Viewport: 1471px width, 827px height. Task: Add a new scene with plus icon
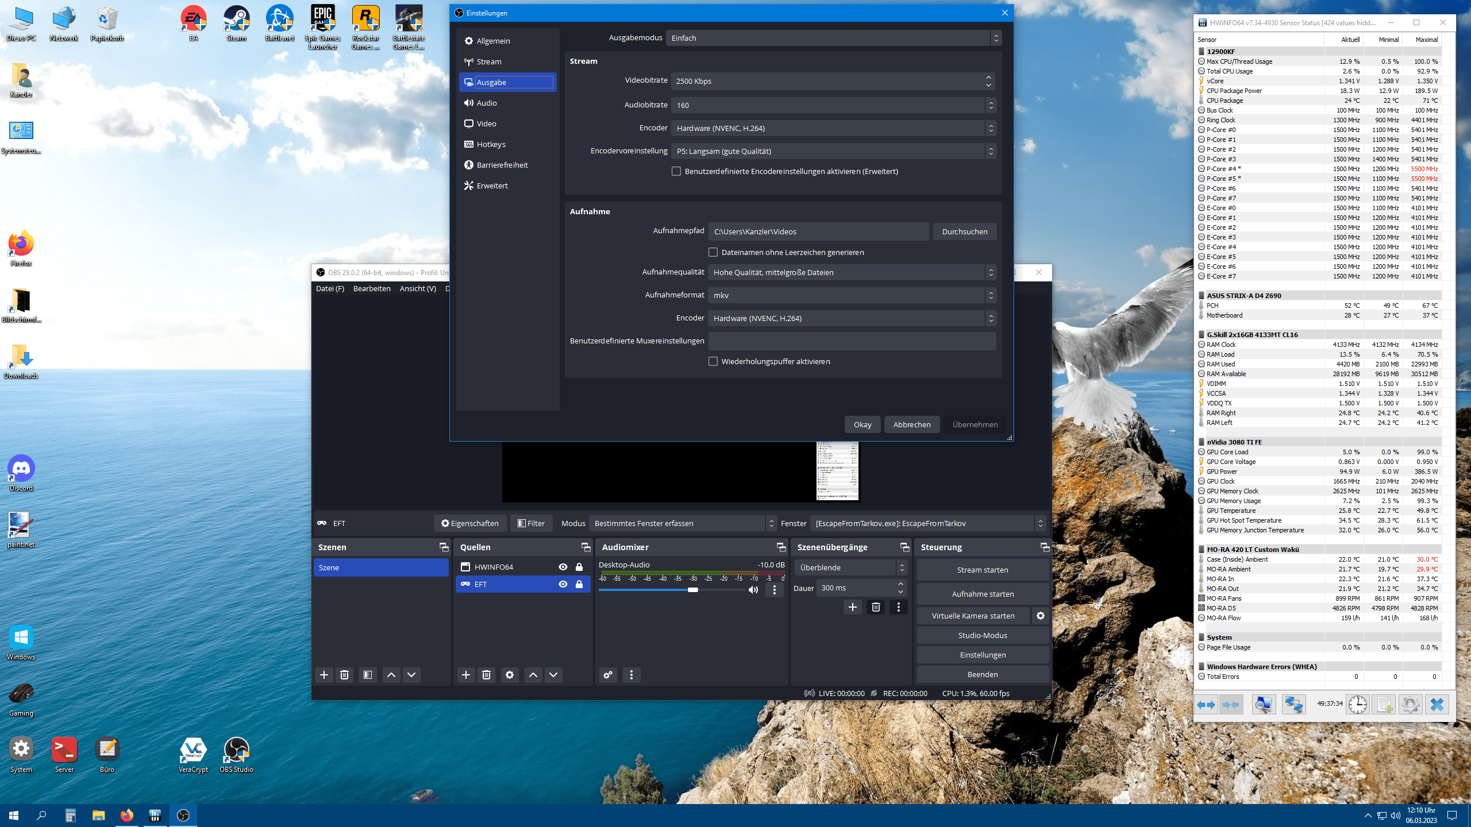coord(324,675)
